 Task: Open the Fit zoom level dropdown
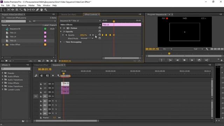pyautogui.click(x=167, y=49)
